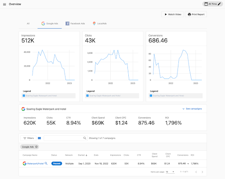Switch to the LocalAds tab

100,23
